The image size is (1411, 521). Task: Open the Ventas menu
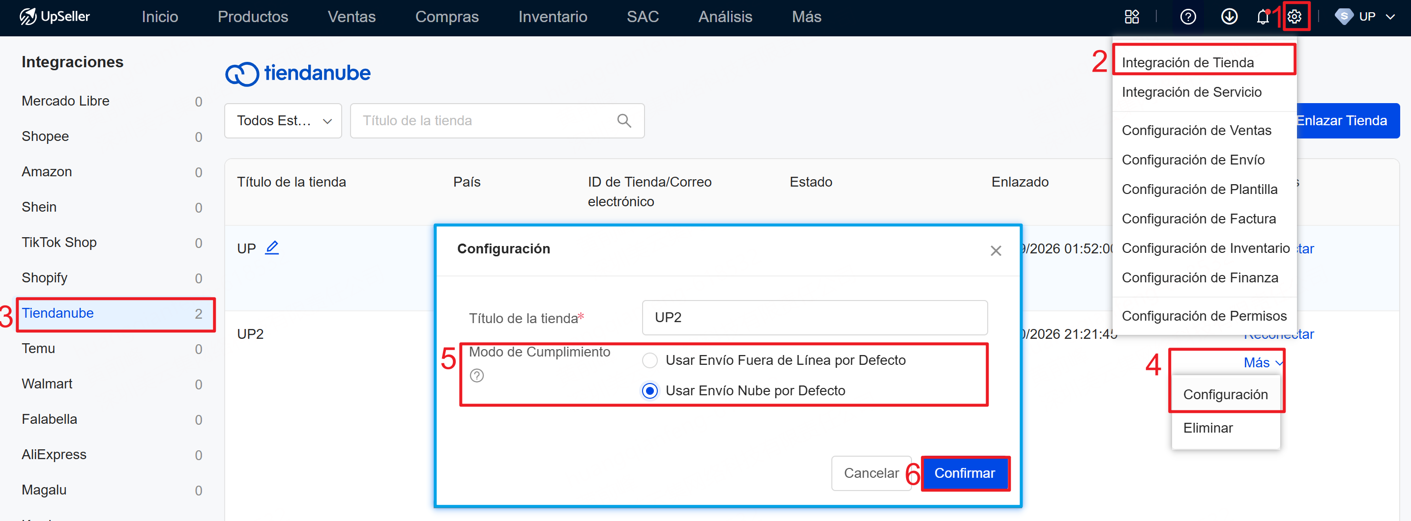[351, 17]
